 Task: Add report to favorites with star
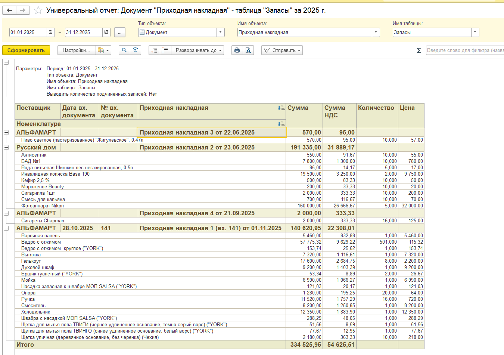coord(38,10)
